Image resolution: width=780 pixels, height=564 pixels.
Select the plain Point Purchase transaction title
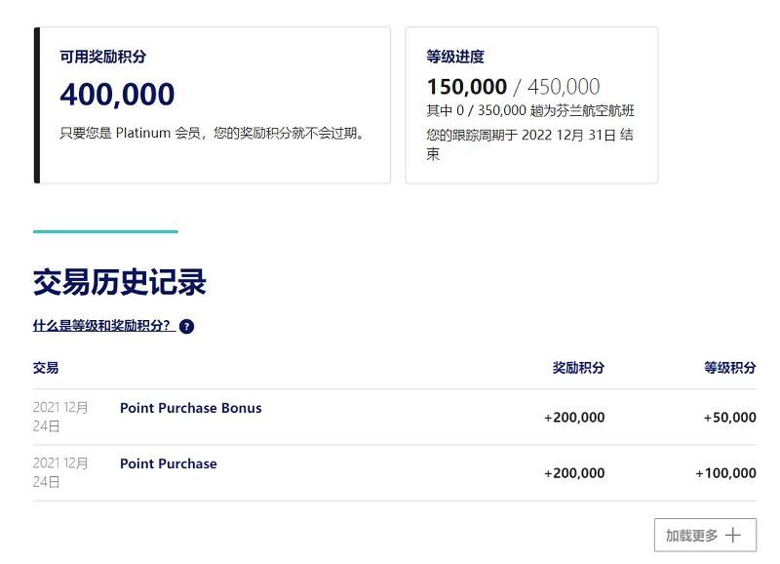pos(168,463)
